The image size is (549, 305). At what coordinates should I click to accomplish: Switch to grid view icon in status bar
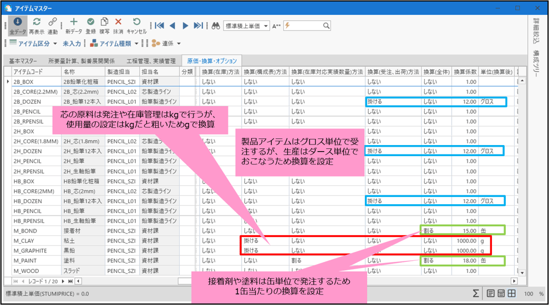511,293
